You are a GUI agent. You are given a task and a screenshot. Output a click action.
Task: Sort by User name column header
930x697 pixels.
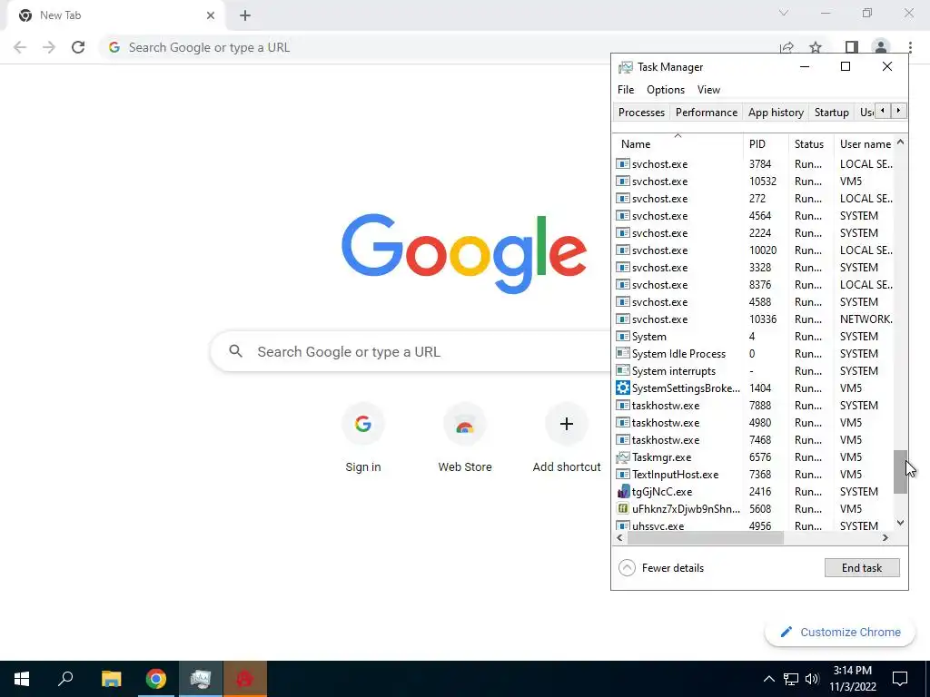point(865,144)
